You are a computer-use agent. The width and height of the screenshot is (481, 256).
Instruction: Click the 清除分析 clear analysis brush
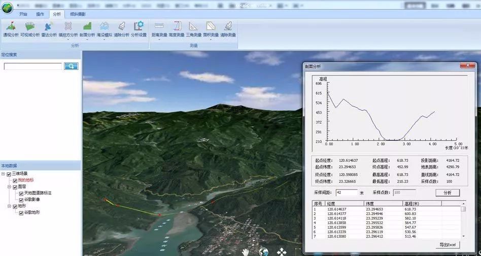121,29
